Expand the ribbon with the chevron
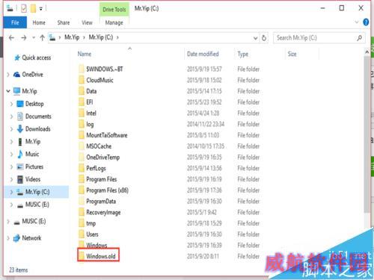The width and height of the screenshot is (374, 280). (357, 22)
